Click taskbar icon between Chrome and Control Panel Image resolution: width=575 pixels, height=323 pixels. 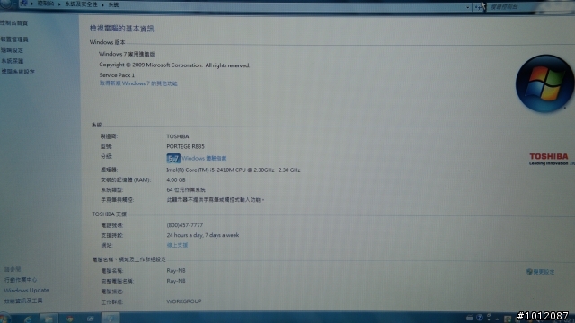[90, 319]
